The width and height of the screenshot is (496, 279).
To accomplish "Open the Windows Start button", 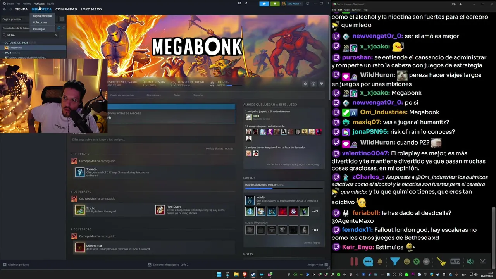I will tap(219, 274).
